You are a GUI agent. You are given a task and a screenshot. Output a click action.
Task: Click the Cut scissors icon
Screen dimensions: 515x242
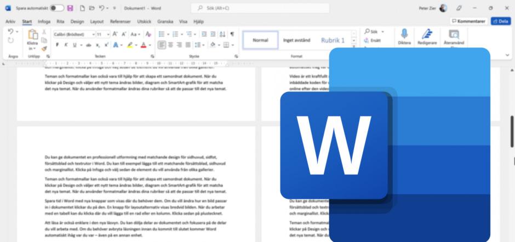44,32
